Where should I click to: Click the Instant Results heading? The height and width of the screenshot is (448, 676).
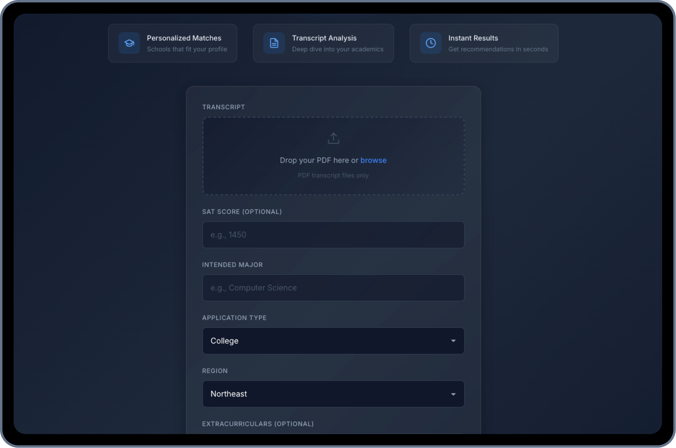click(x=473, y=38)
